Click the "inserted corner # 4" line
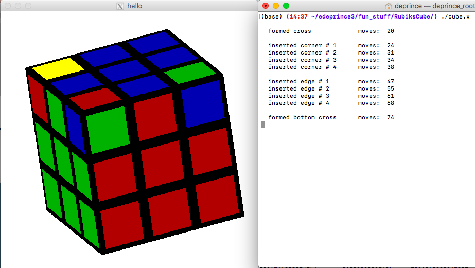 coord(302,67)
